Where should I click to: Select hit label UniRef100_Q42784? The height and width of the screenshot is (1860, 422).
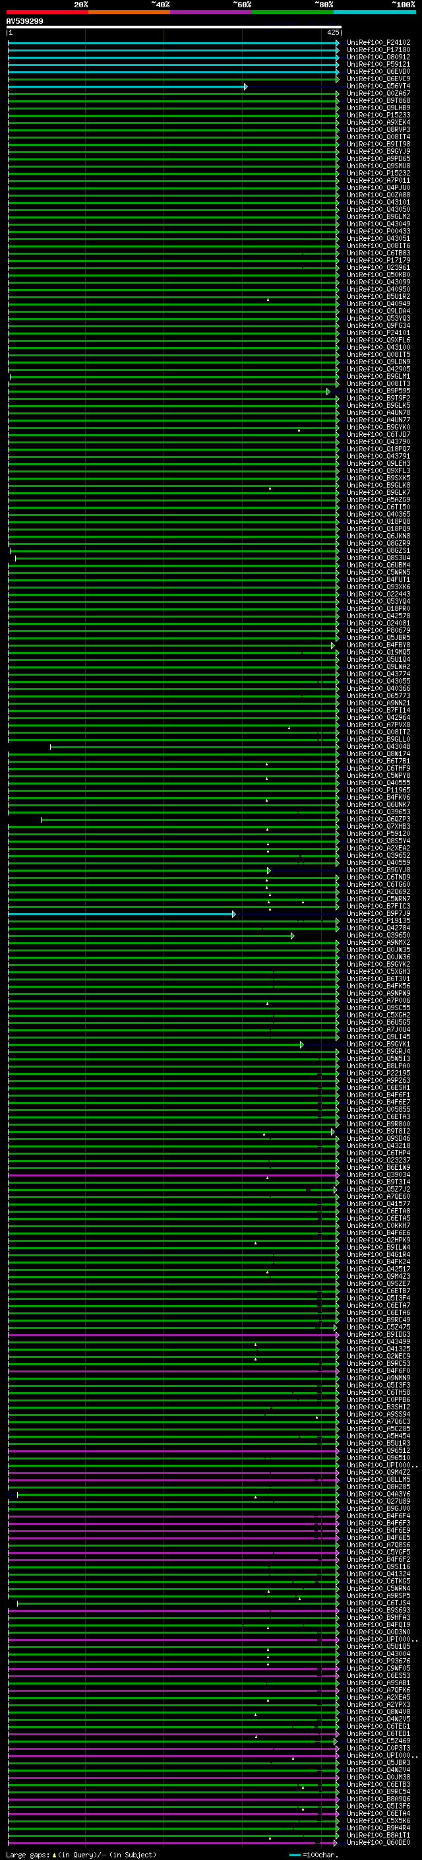tap(378, 928)
